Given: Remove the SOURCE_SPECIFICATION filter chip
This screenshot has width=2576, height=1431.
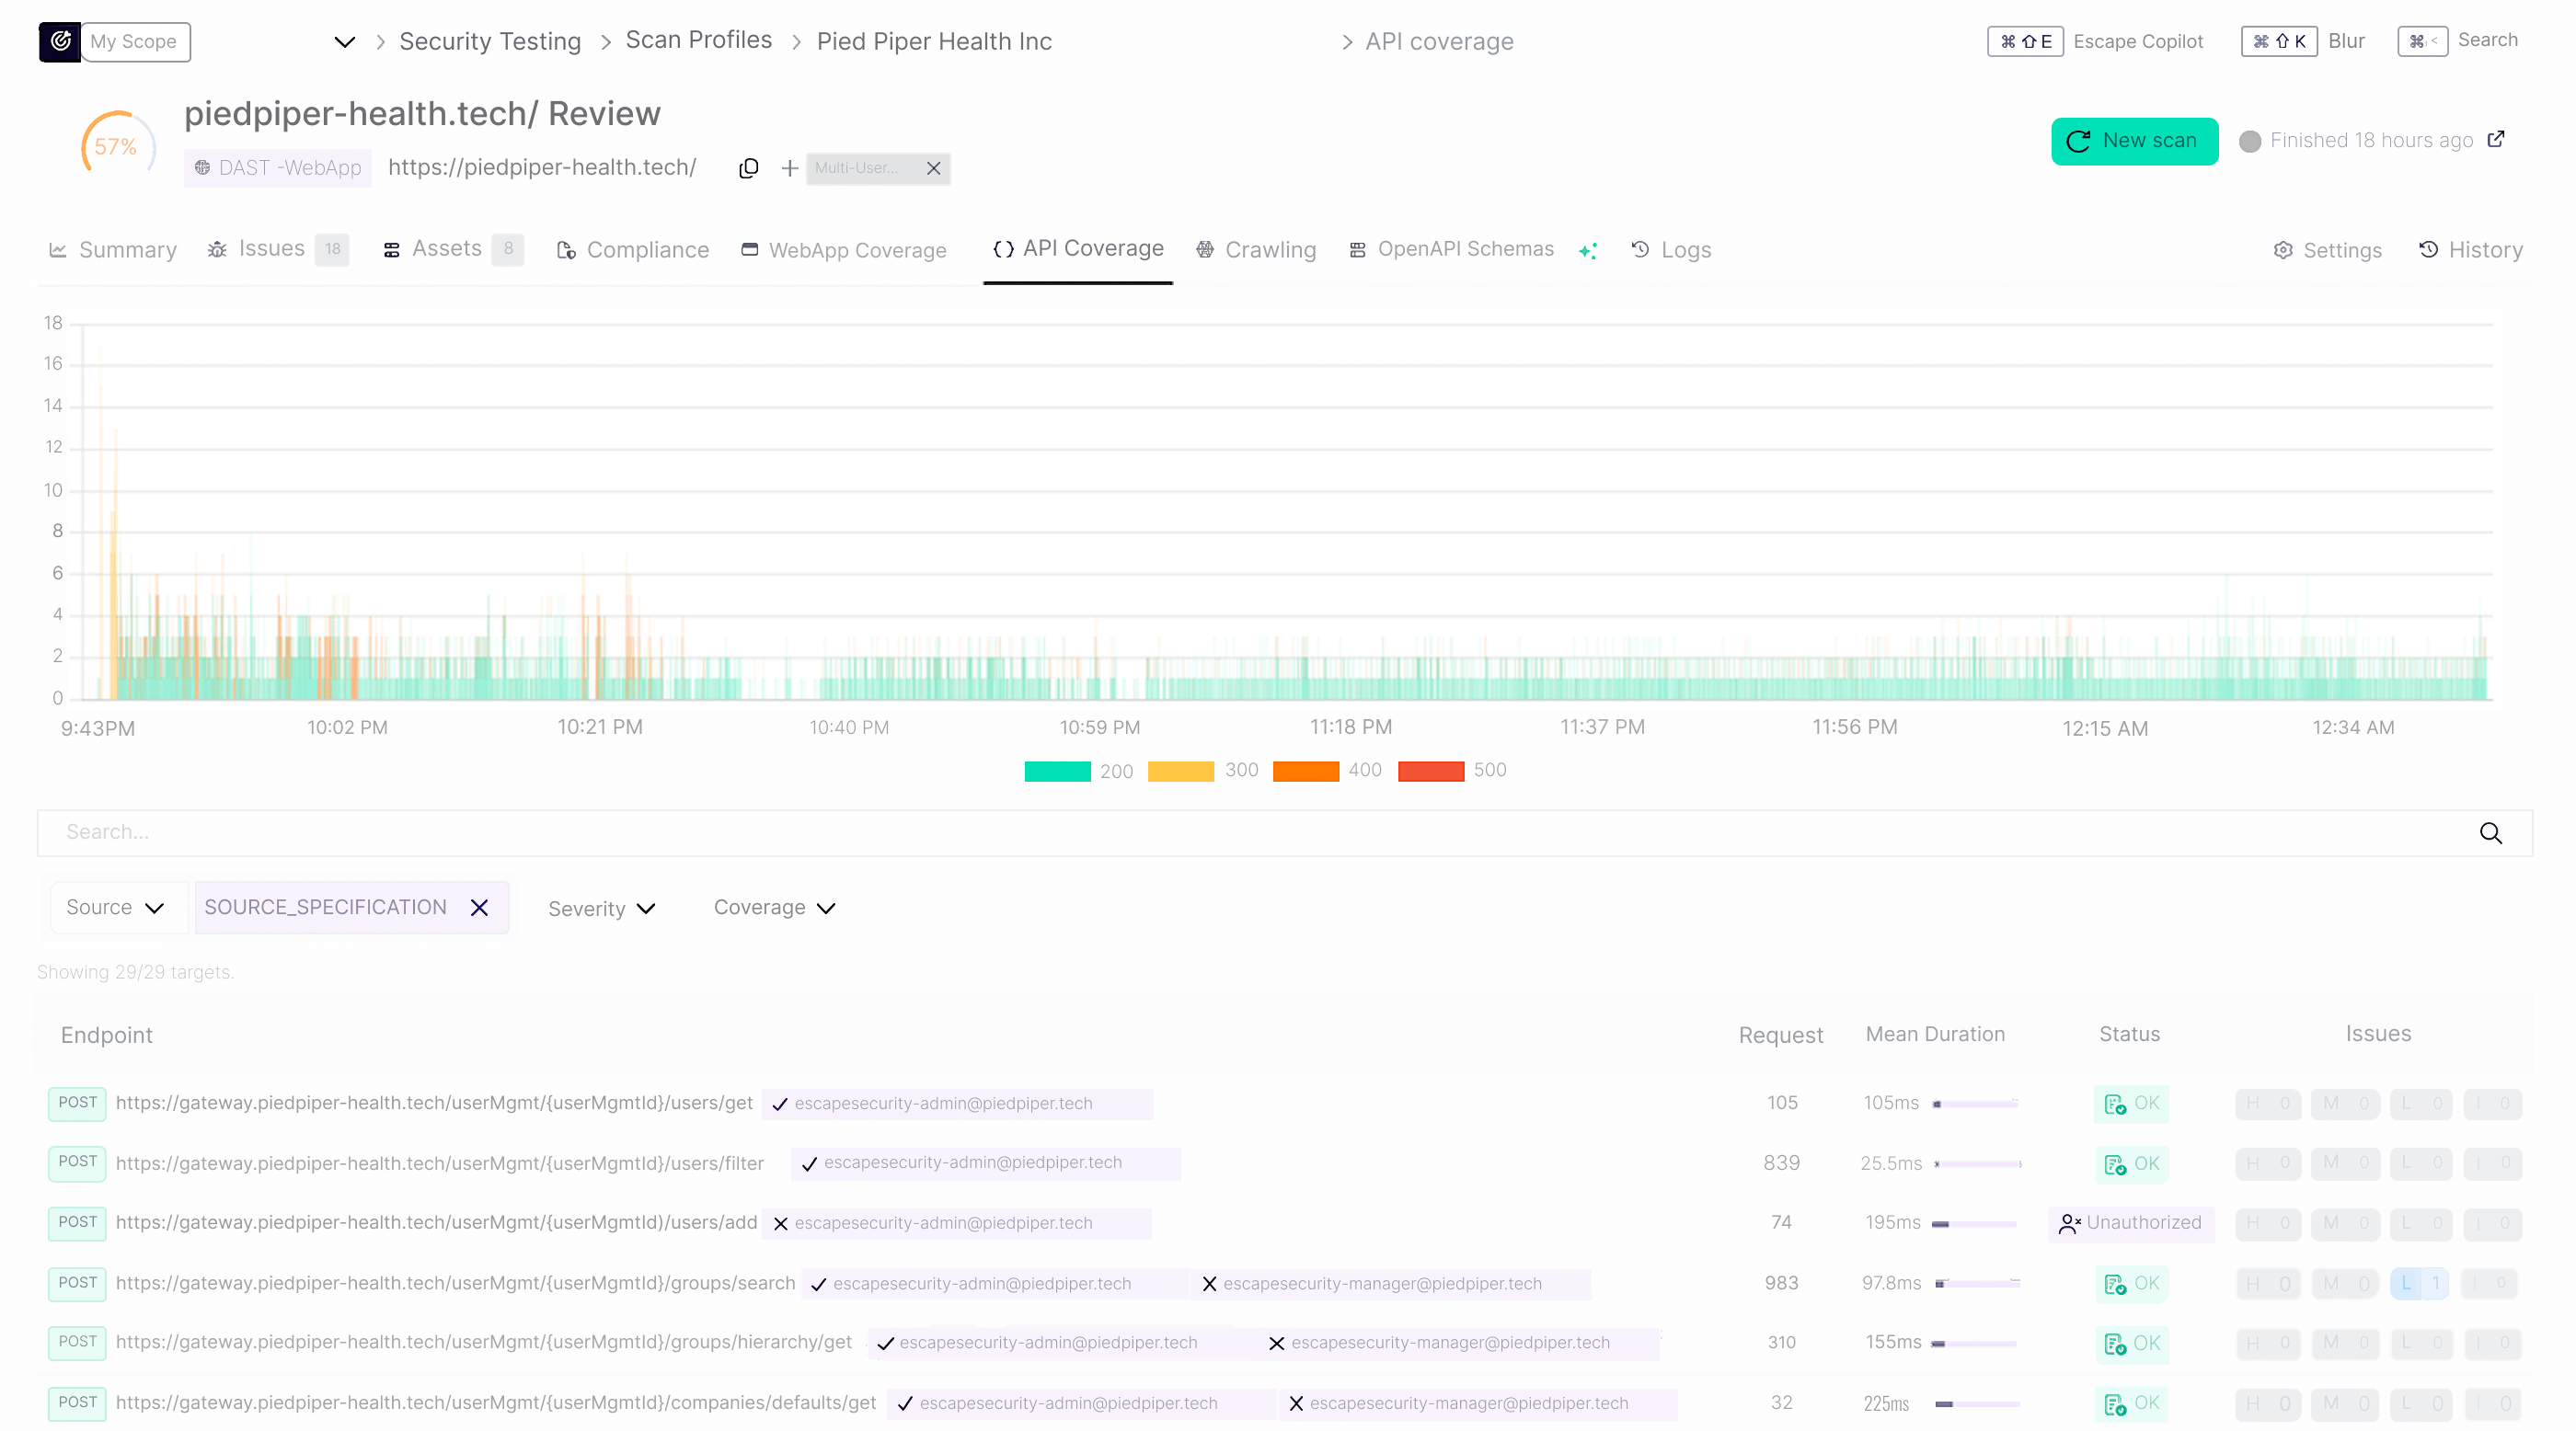Looking at the screenshot, I should pos(479,908).
